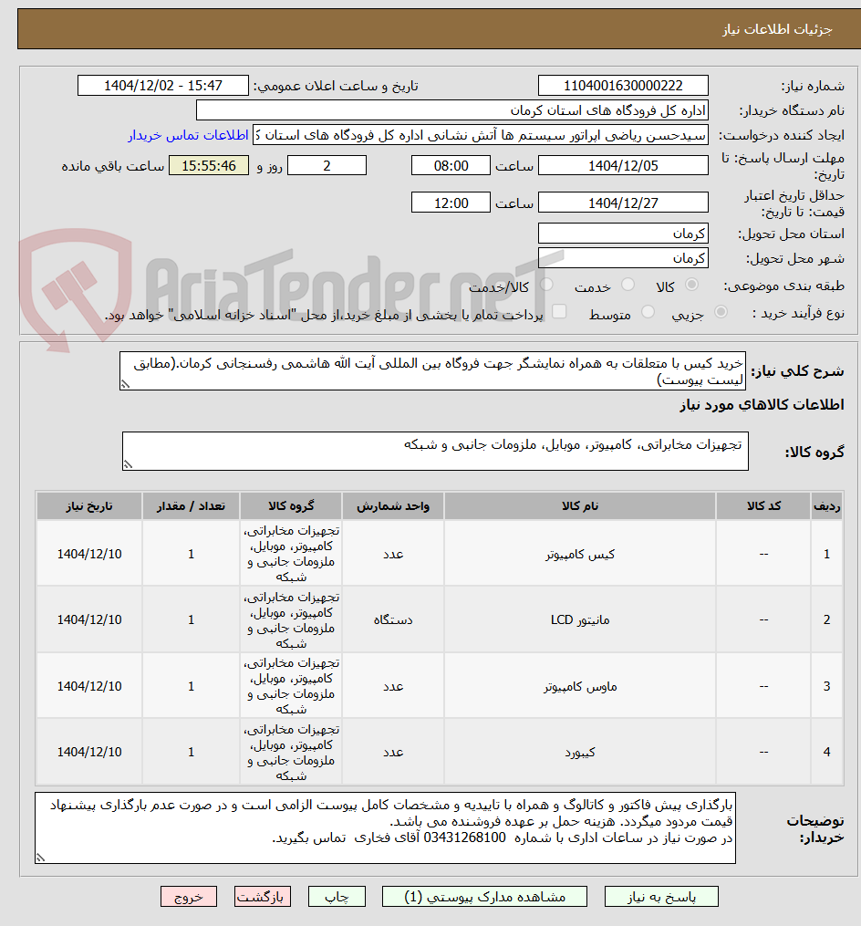Click the request creator field سیدحسن ریاضی
This screenshot has height=926, width=861.
click(x=480, y=135)
